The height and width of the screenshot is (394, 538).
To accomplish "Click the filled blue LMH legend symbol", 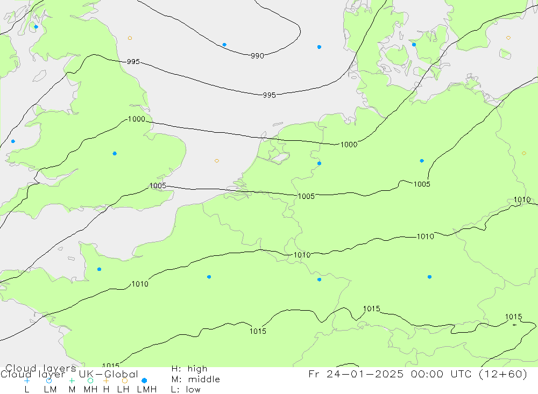I will point(144,381).
